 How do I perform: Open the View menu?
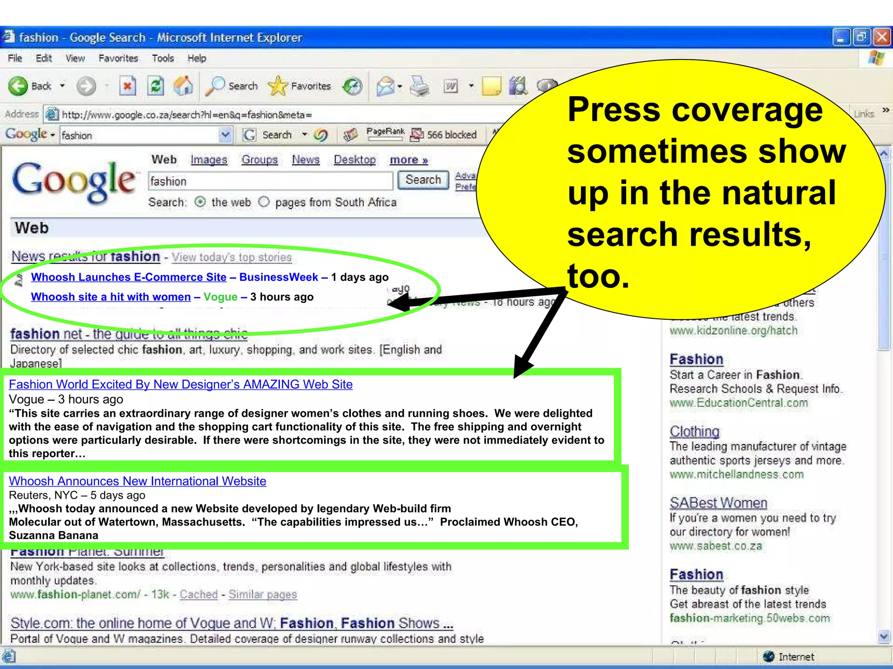pos(75,58)
